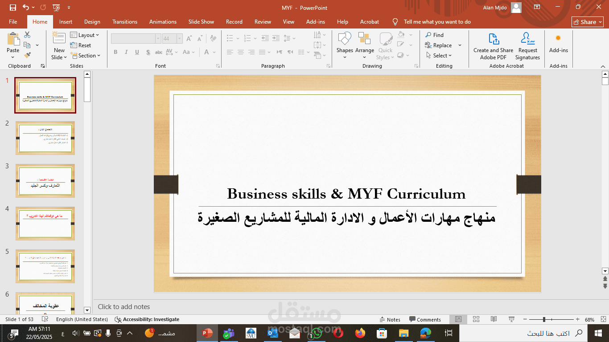609x342 pixels.
Task: Click the zoom slider handle
Action: 544,319
